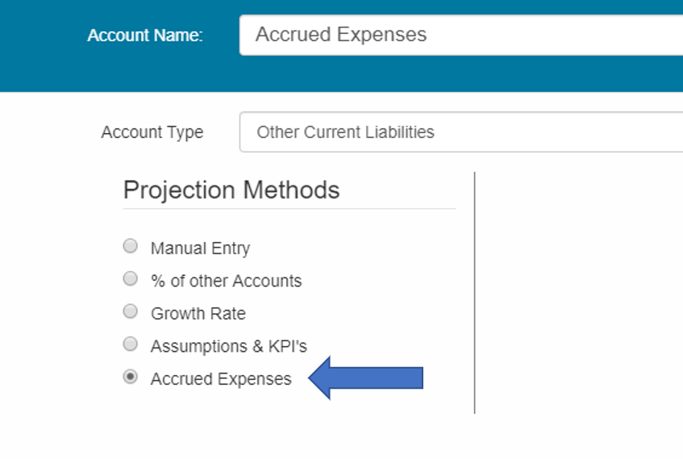Click the % of other Accounts label

coord(226,281)
